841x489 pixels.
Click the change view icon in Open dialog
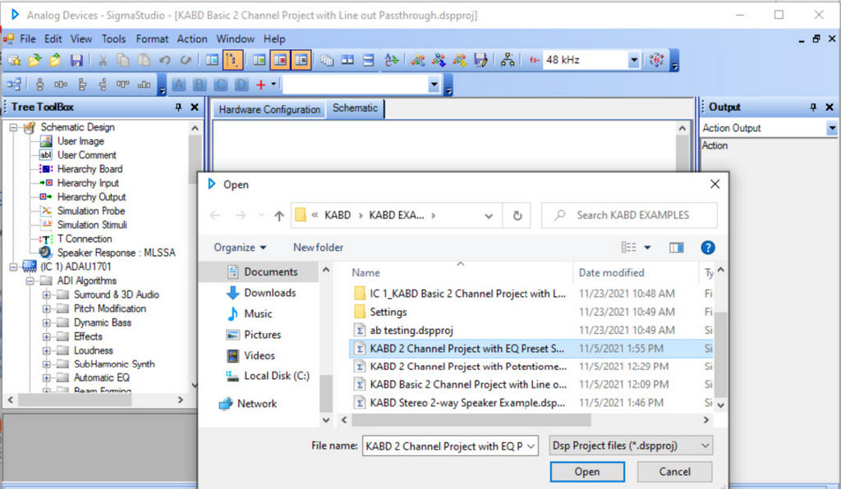pos(628,248)
